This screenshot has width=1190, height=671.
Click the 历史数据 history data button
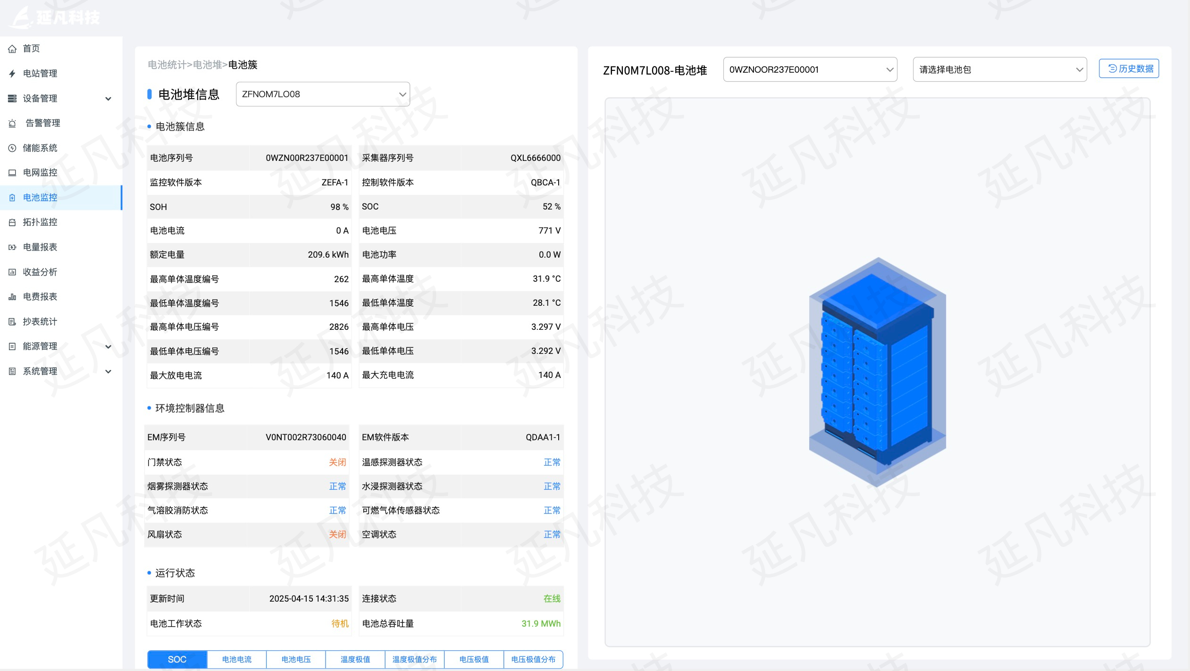[x=1129, y=68]
